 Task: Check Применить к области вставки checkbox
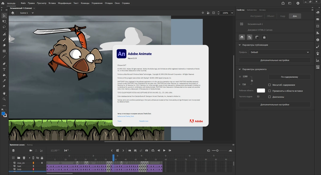click(x=270, y=91)
